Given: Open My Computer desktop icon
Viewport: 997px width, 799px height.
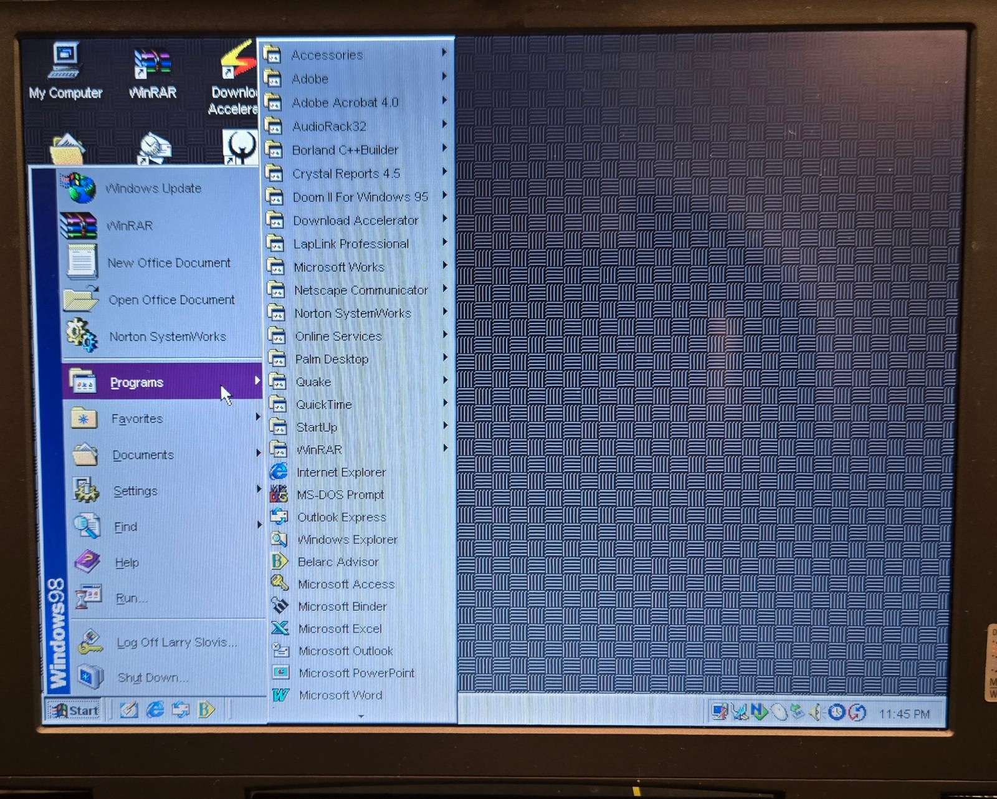Looking at the screenshot, I should pyautogui.click(x=65, y=70).
